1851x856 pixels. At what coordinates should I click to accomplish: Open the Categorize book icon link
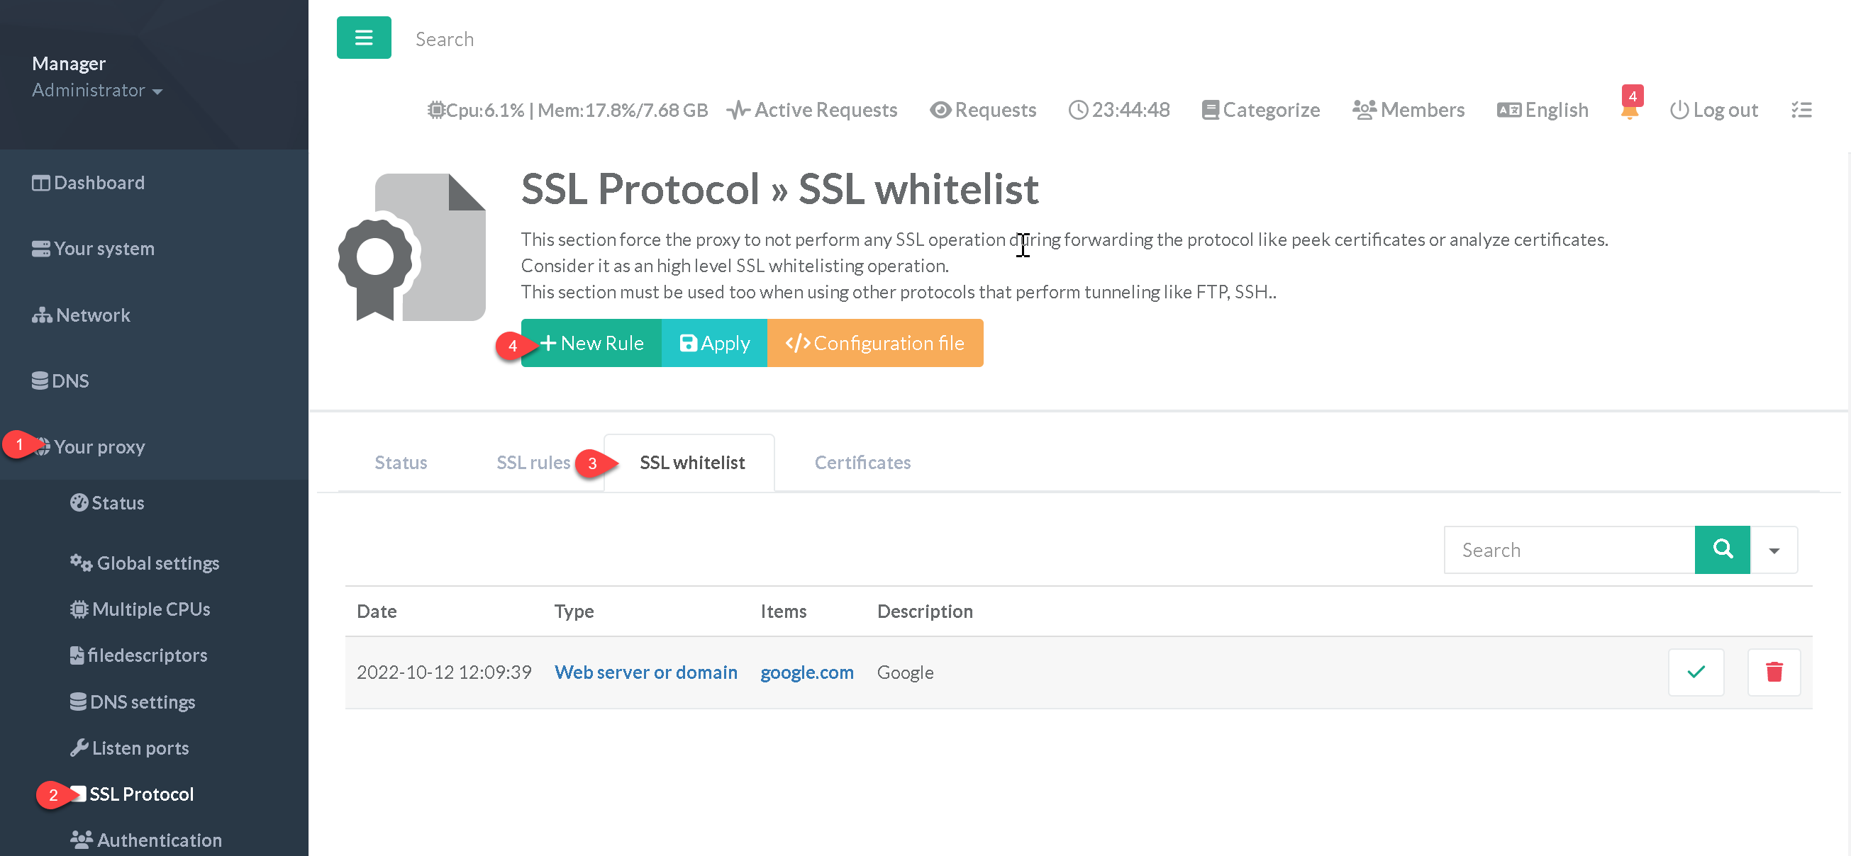(x=1210, y=110)
